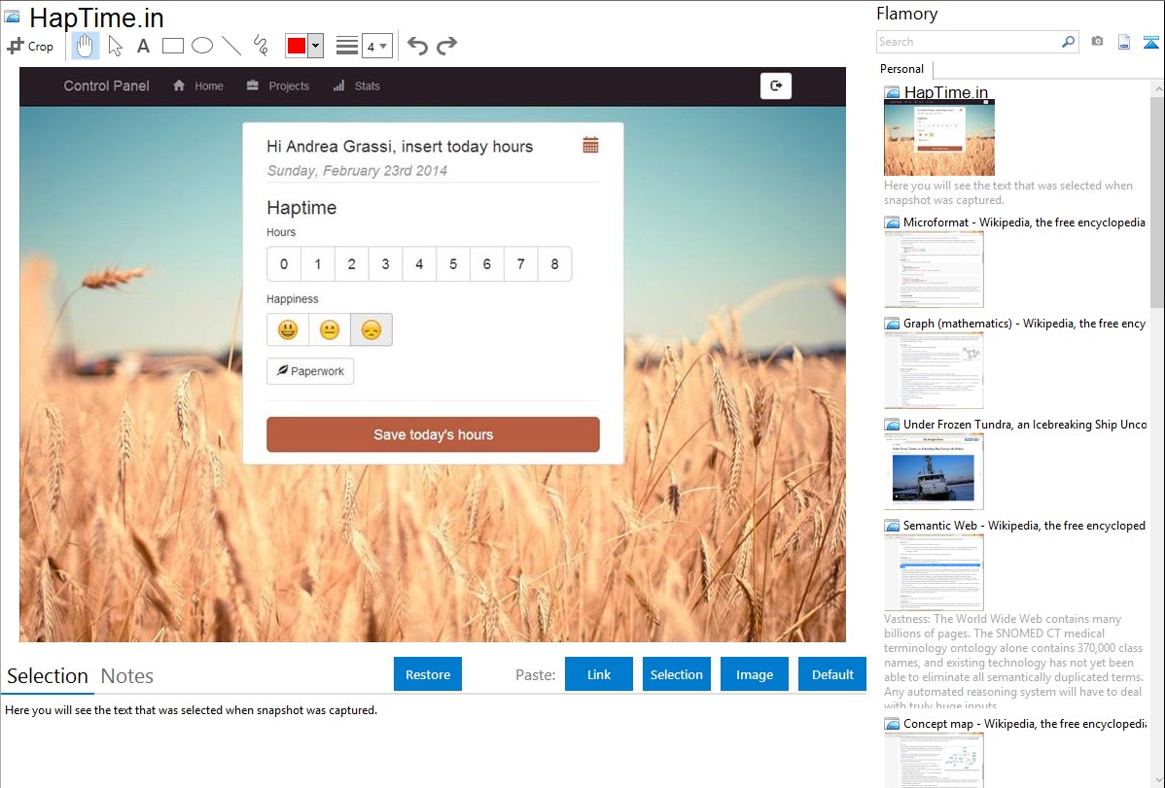Switch to the Notes tab

127,676
